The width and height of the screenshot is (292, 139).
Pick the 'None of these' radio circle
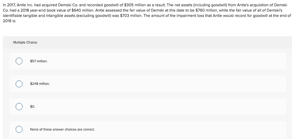coord(19,129)
